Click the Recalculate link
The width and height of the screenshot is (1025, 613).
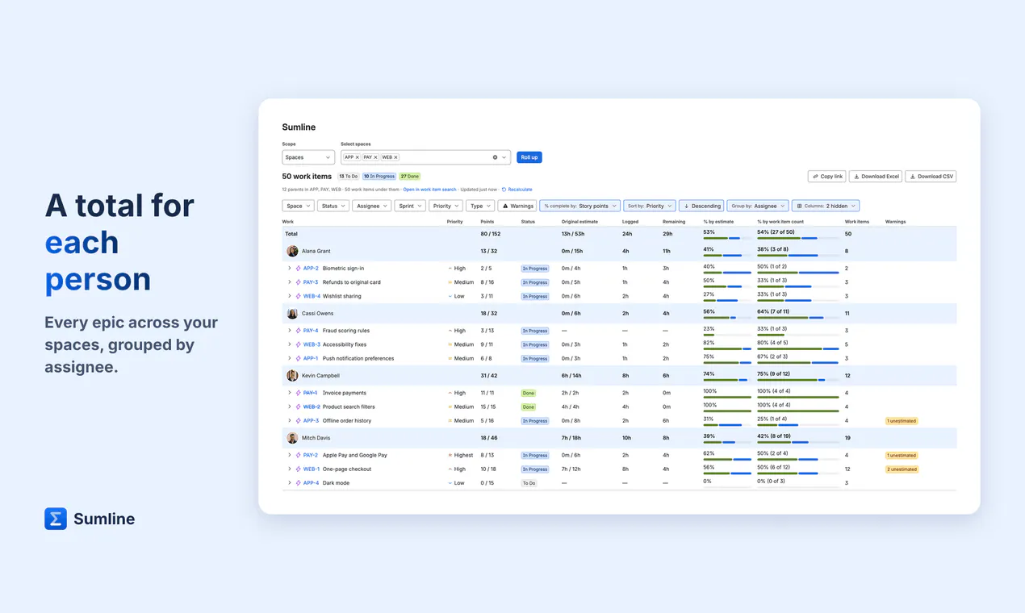tap(517, 190)
